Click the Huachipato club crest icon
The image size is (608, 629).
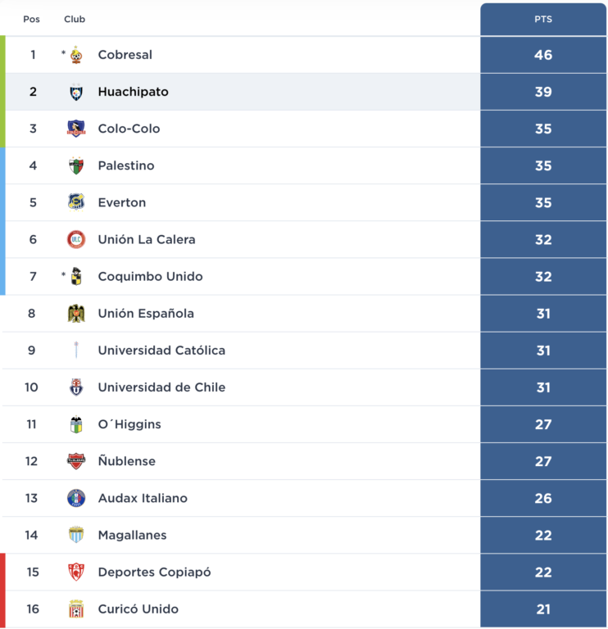(x=76, y=93)
